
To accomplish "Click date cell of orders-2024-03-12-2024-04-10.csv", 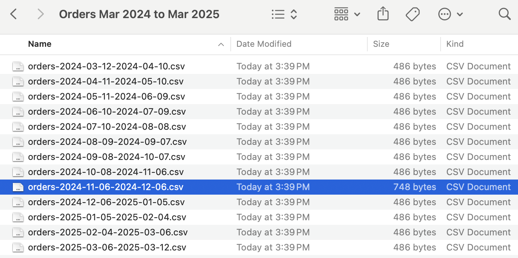I will tap(273, 66).
